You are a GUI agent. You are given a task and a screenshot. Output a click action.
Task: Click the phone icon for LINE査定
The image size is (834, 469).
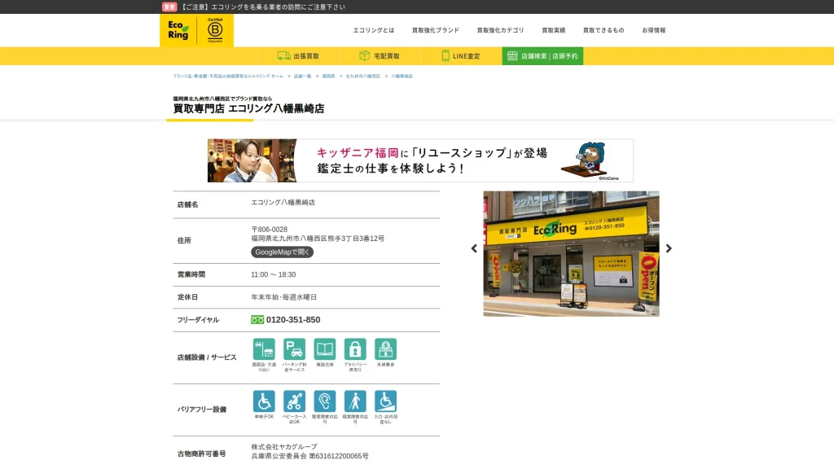[x=446, y=56]
